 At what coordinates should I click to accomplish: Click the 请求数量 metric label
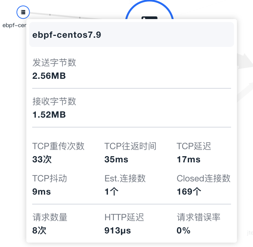[50, 218]
